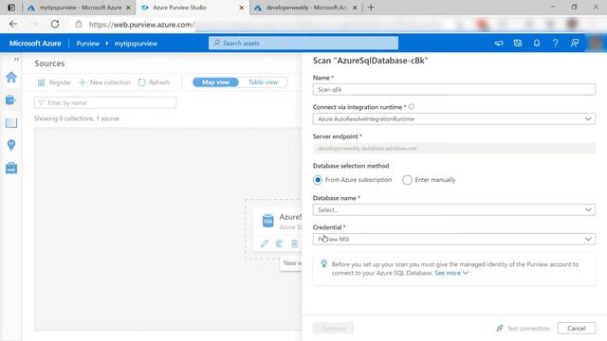Screen dimensions: 607x341
Task: Open the Sources data map sidebar icon
Action: (x=10, y=100)
